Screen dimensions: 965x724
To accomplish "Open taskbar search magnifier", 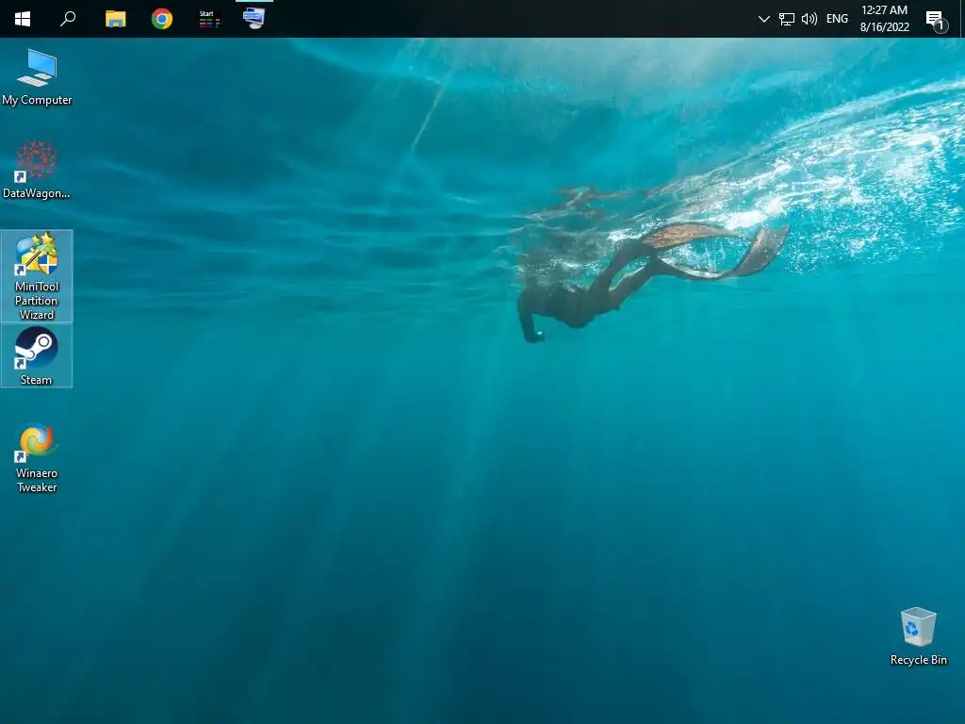I will tap(68, 19).
